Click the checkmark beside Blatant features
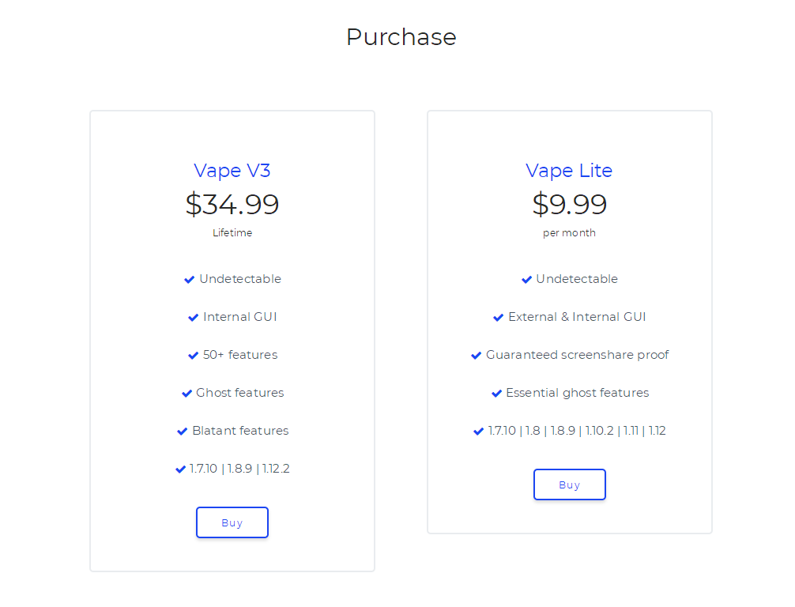 tap(182, 432)
